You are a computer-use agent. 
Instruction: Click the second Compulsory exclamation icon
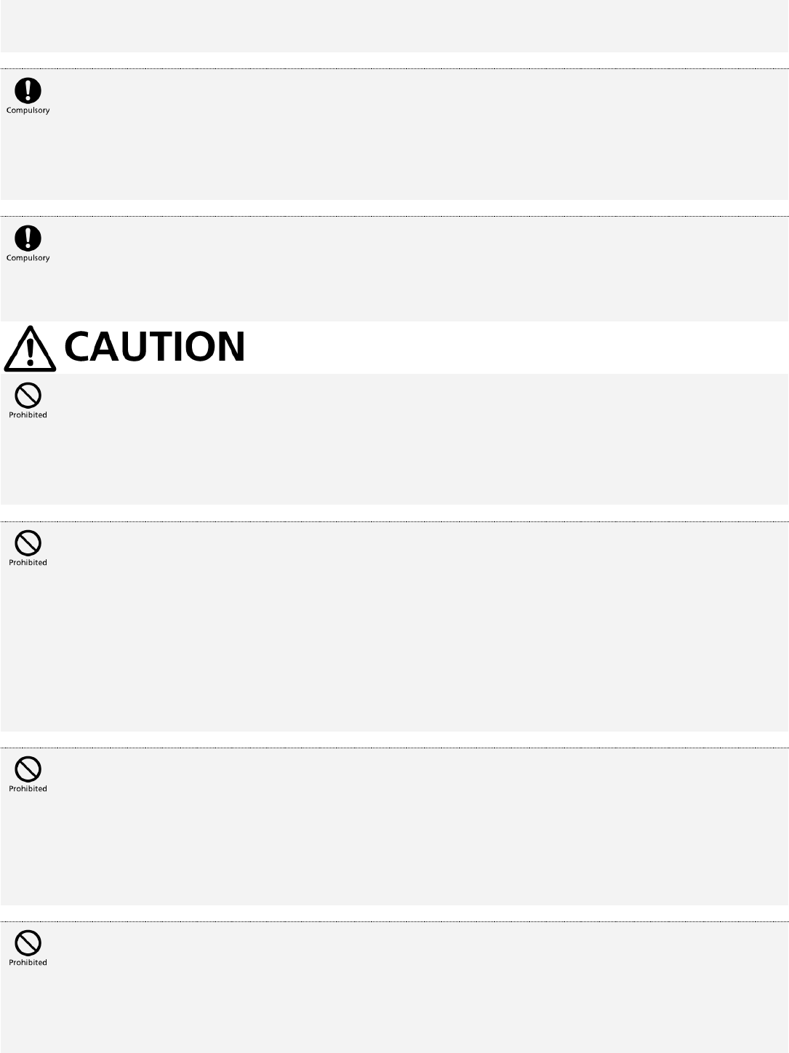click(x=28, y=238)
